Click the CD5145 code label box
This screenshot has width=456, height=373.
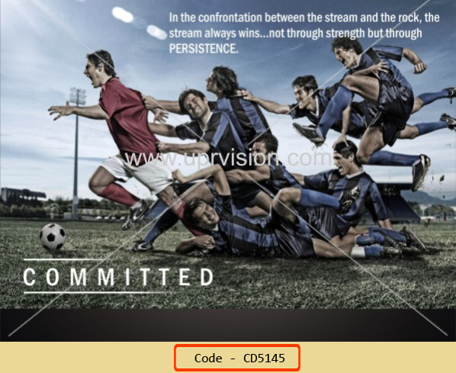(x=237, y=358)
